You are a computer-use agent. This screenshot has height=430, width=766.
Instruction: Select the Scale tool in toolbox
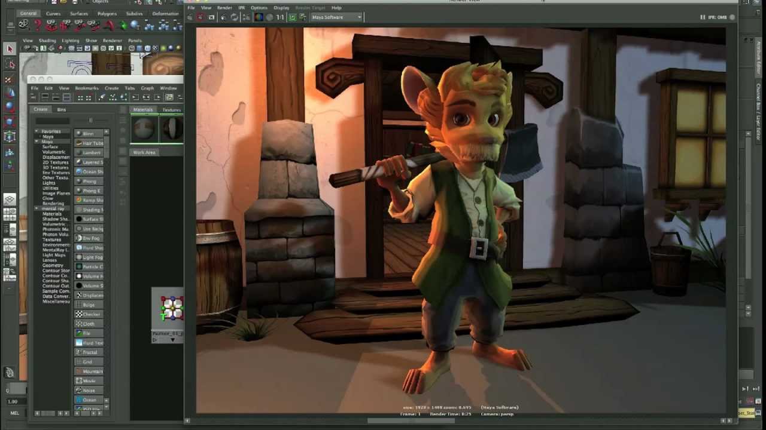[x=10, y=121]
